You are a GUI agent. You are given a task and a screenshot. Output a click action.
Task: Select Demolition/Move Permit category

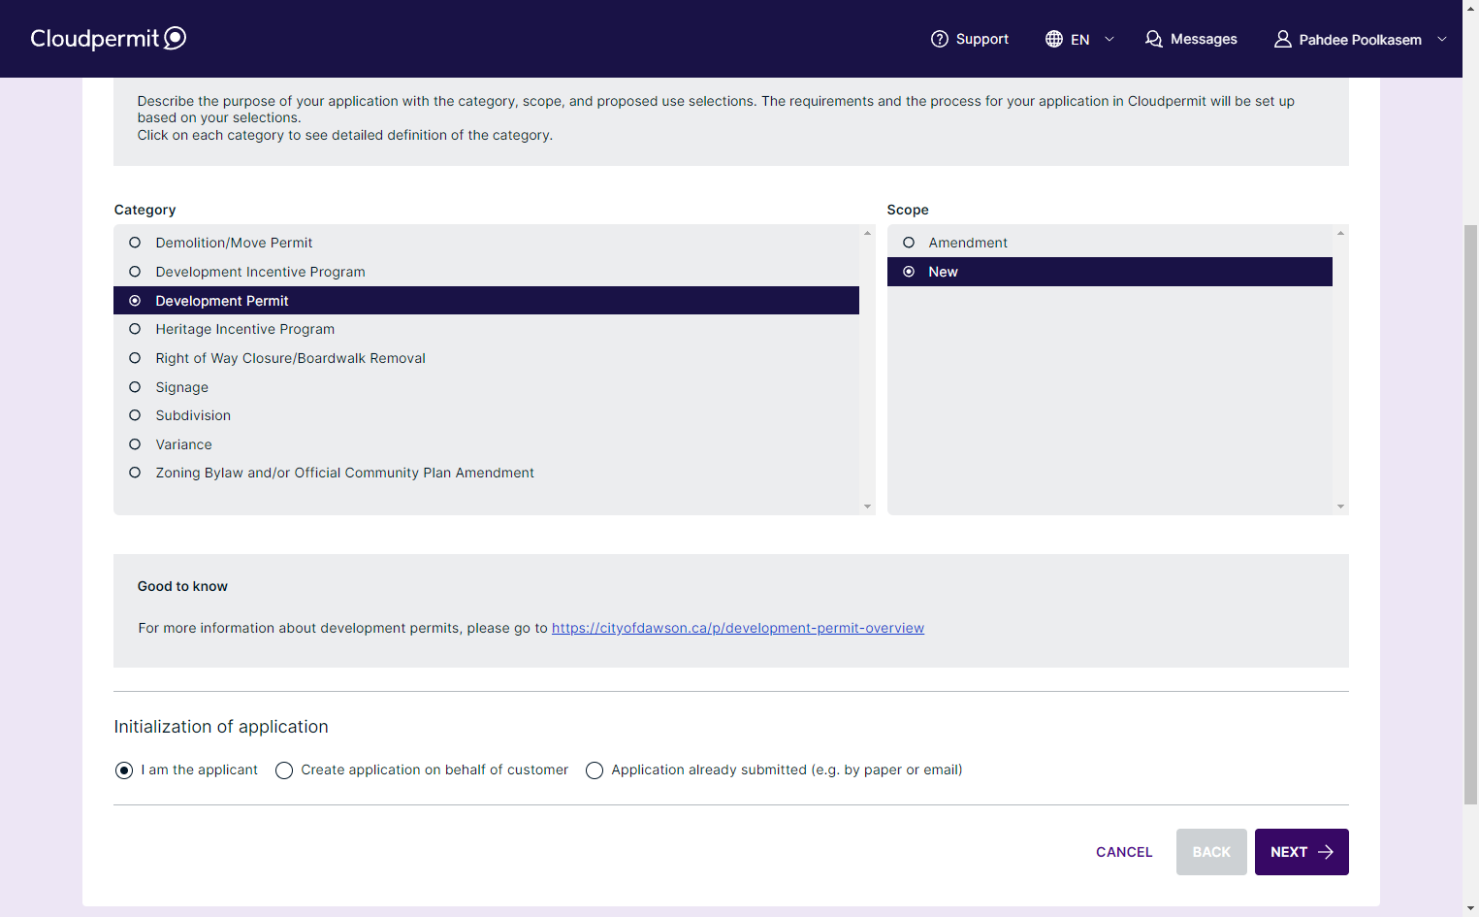click(x=486, y=243)
